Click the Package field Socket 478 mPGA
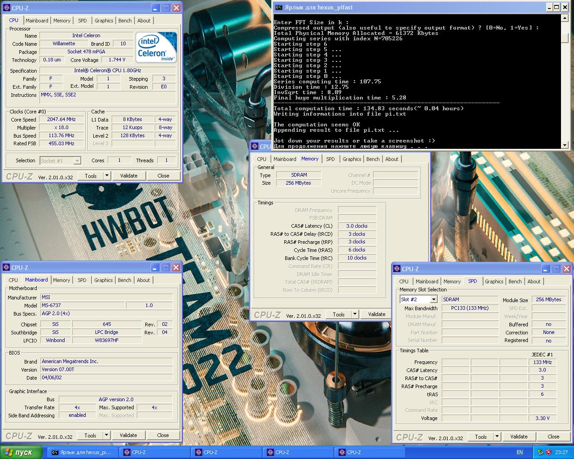This screenshot has height=459, width=574. pos(86,52)
